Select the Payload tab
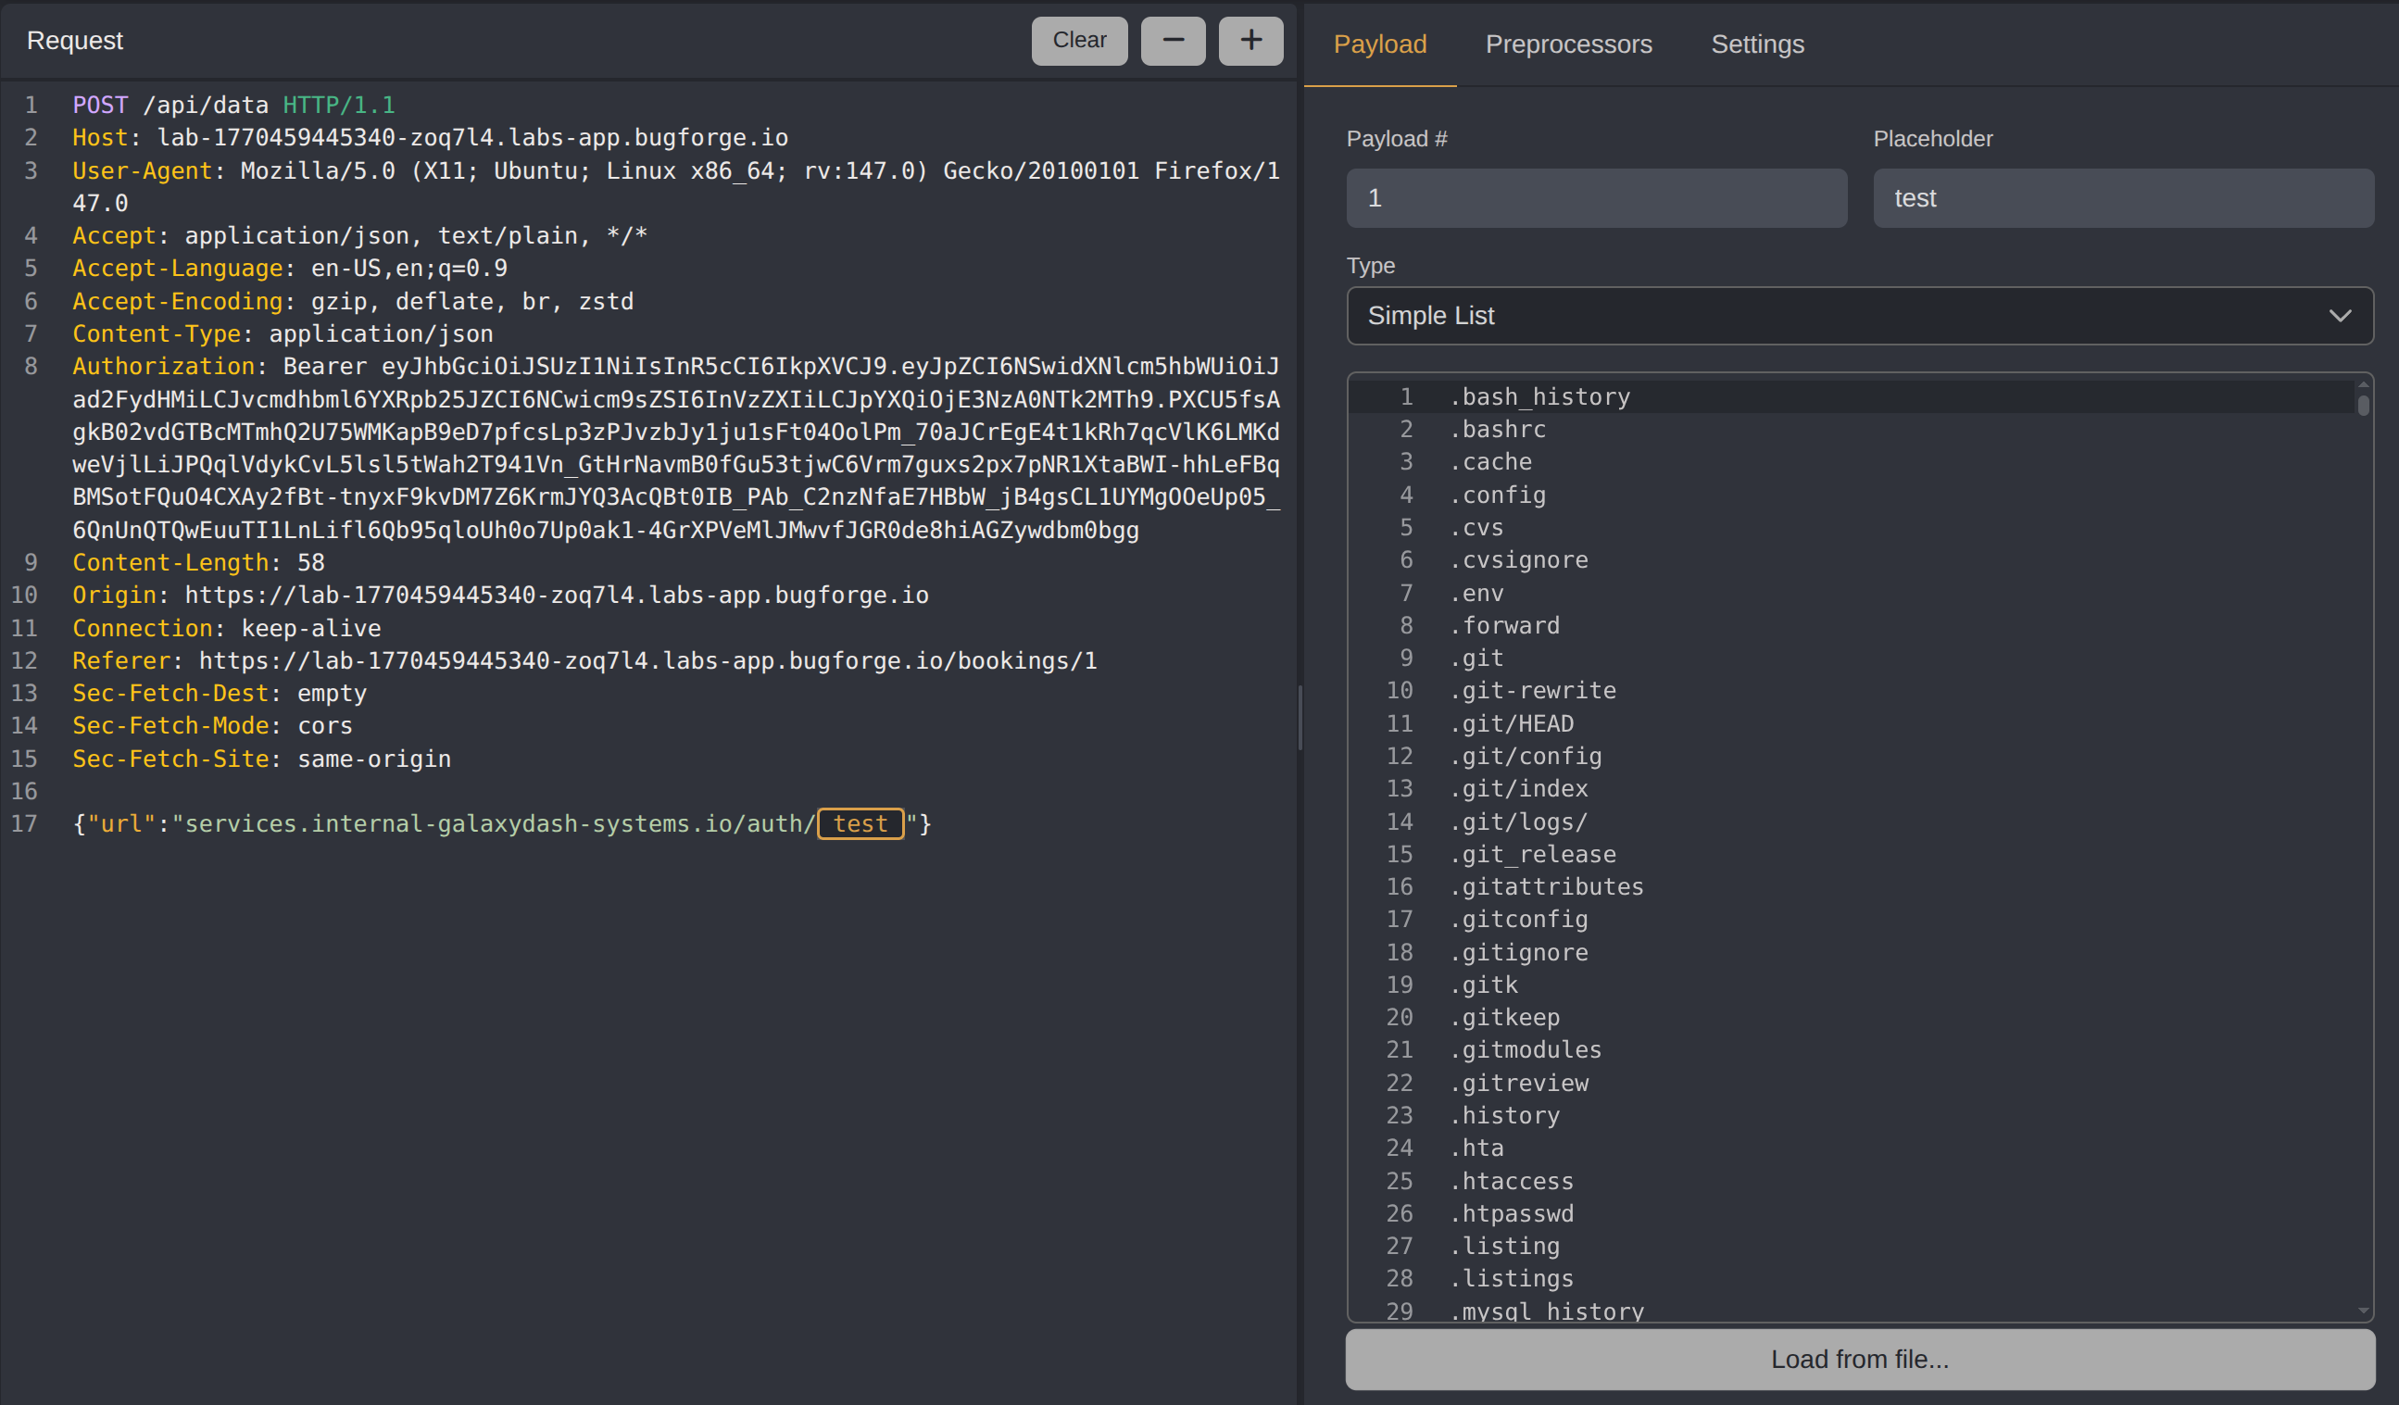This screenshot has width=2399, height=1405. pyautogui.click(x=1379, y=44)
